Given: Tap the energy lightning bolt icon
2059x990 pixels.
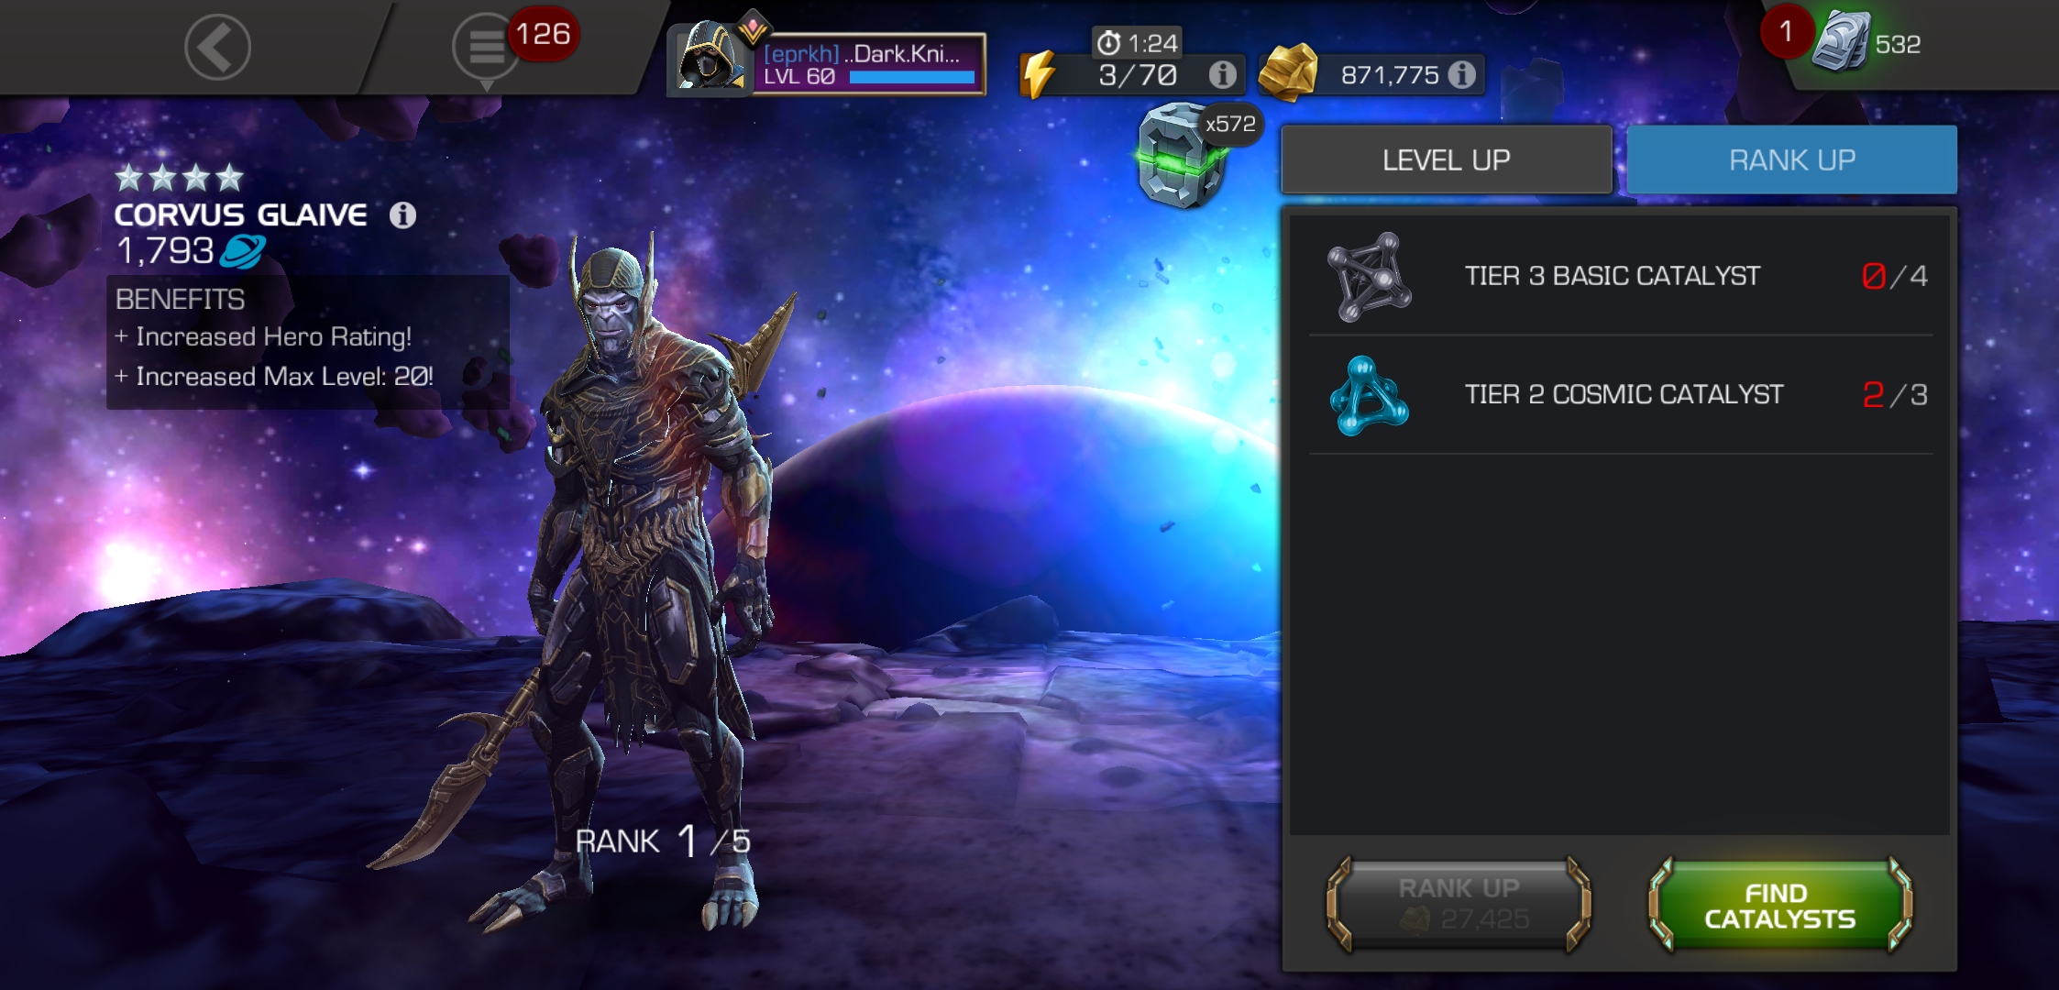Looking at the screenshot, I should [x=1039, y=73].
